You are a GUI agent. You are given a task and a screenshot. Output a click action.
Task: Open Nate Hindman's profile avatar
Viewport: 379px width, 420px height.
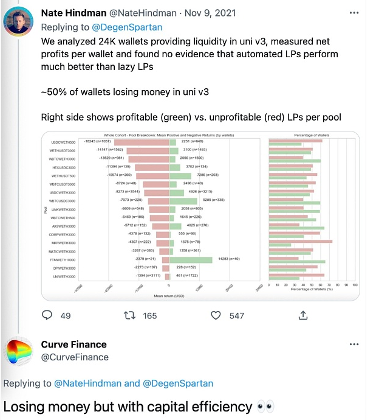(x=18, y=21)
